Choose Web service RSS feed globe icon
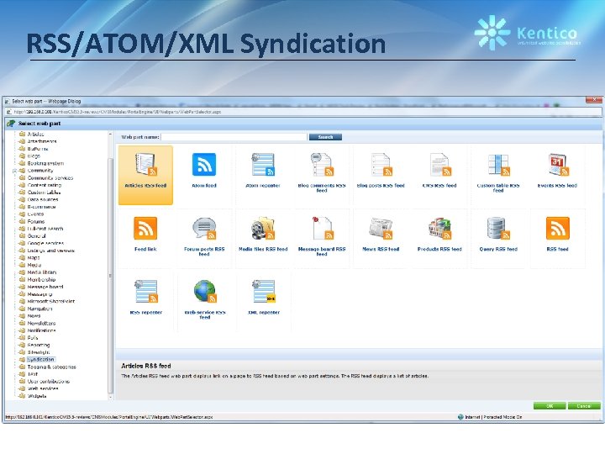The width and height of the screenshot is (605, 454). pyautogui.click(x=204, y=292)
